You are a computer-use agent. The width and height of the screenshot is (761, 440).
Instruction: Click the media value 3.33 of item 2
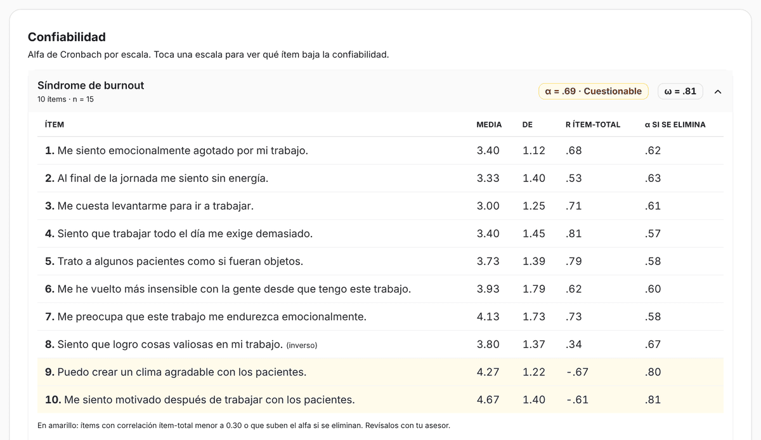point(488,178)
